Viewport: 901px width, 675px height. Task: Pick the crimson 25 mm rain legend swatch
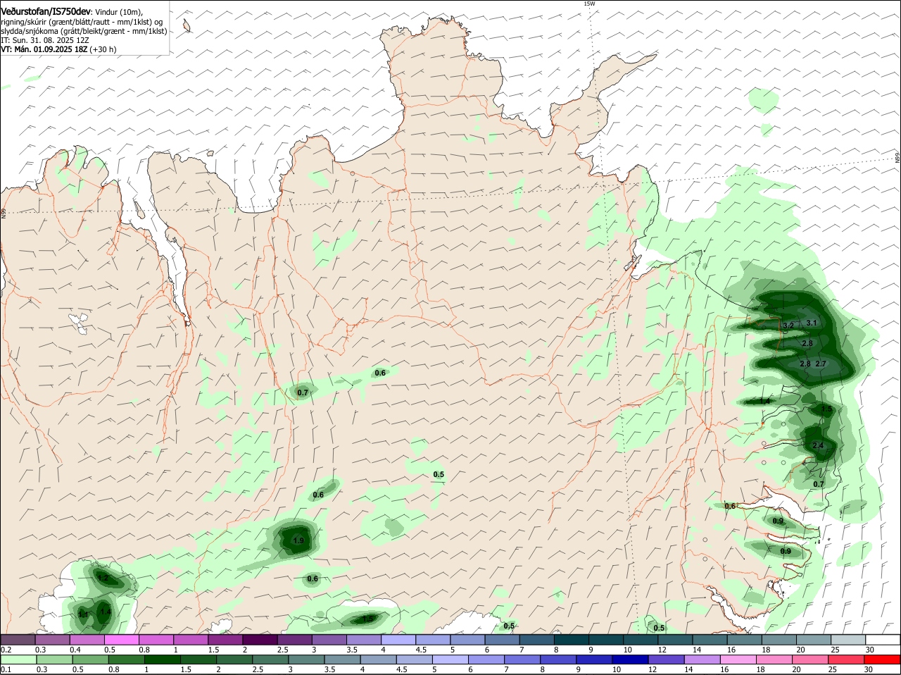click(x=847, y=659)
